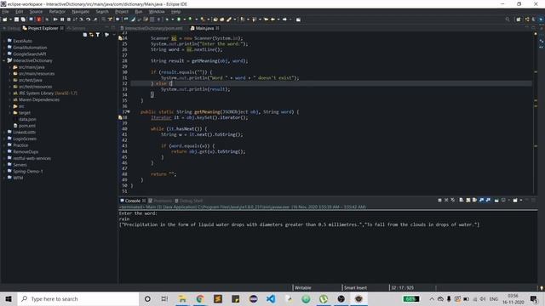Click the Resume debug toolbar icon
Viewport: 545px width, 306px height.
tap(55, 20)
